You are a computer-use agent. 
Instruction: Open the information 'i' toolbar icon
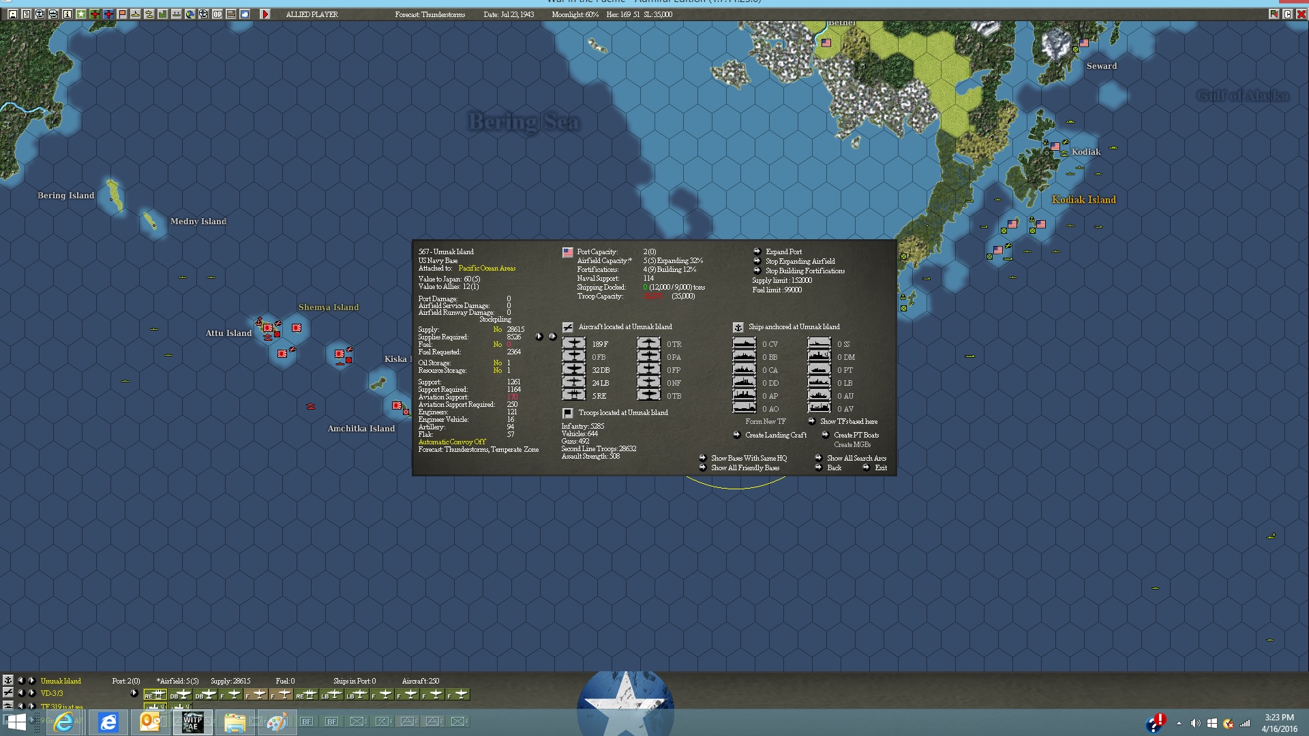click(67, 14)
